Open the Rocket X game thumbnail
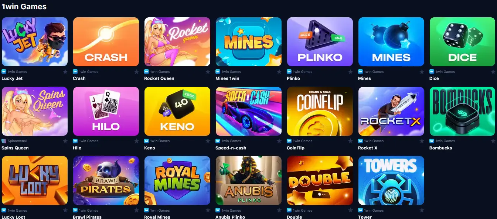Screen dimensions: 497x219 [x=391, y=111]
